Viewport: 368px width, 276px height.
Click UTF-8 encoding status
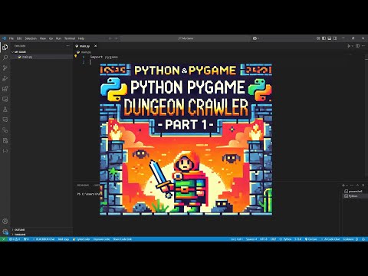pyautogui.click(x=264, y=239)
